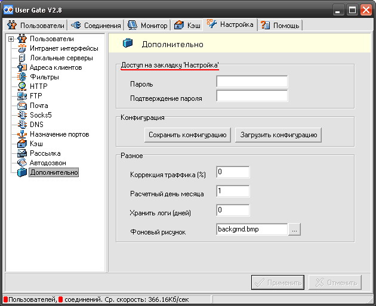
Task: Select the Почта mail icon
Action: 22,106
